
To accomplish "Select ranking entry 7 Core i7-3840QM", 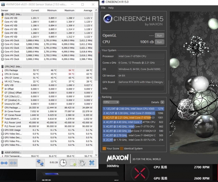I will pos(133,135).
